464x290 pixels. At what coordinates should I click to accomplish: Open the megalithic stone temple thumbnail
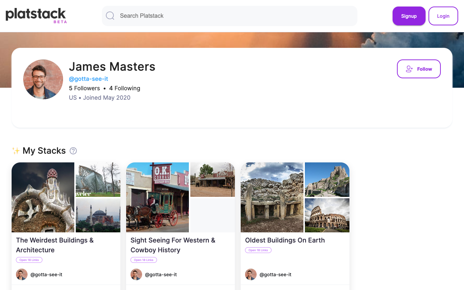point(272,197)
